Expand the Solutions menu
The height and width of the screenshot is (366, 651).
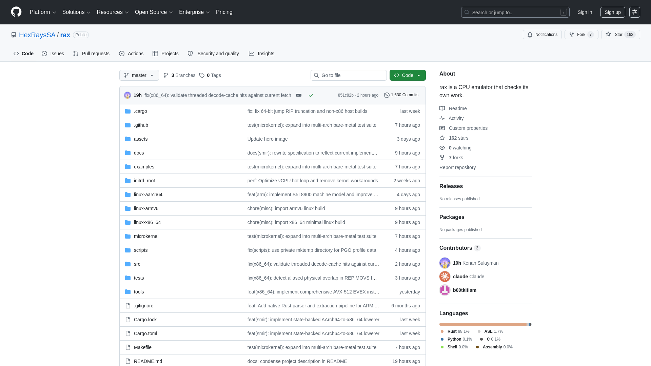pyautogui.click(x=76, y=12)
